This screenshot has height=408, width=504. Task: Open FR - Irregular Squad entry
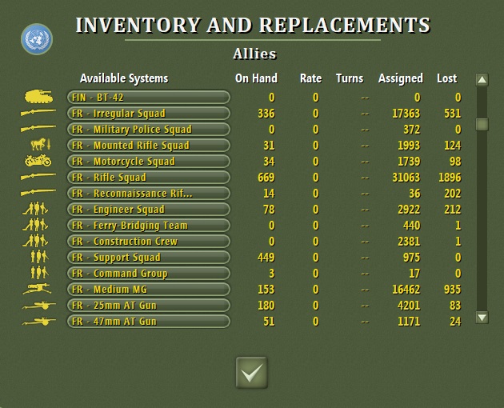tap(149, 113)
